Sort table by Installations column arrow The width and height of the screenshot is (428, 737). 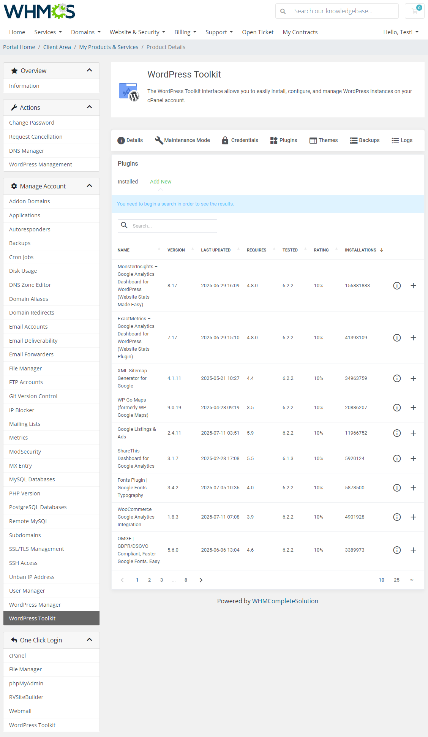coord(382,250)
